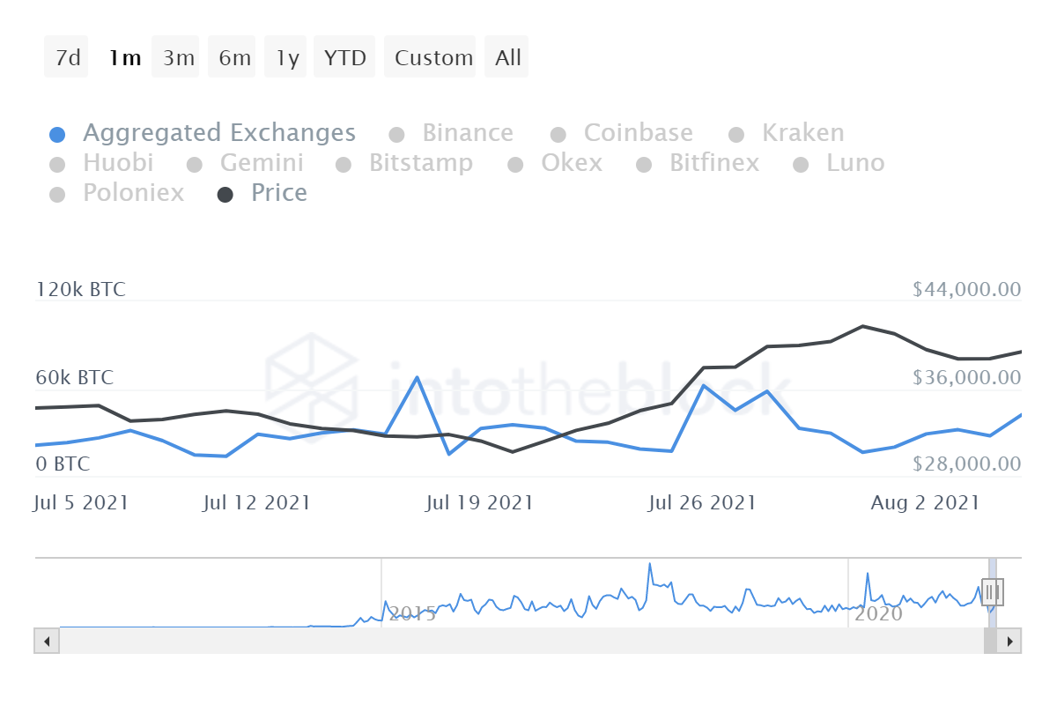Click the Gemini legend marker
This screenshot has height=705, width=1057.
[195, 165]
